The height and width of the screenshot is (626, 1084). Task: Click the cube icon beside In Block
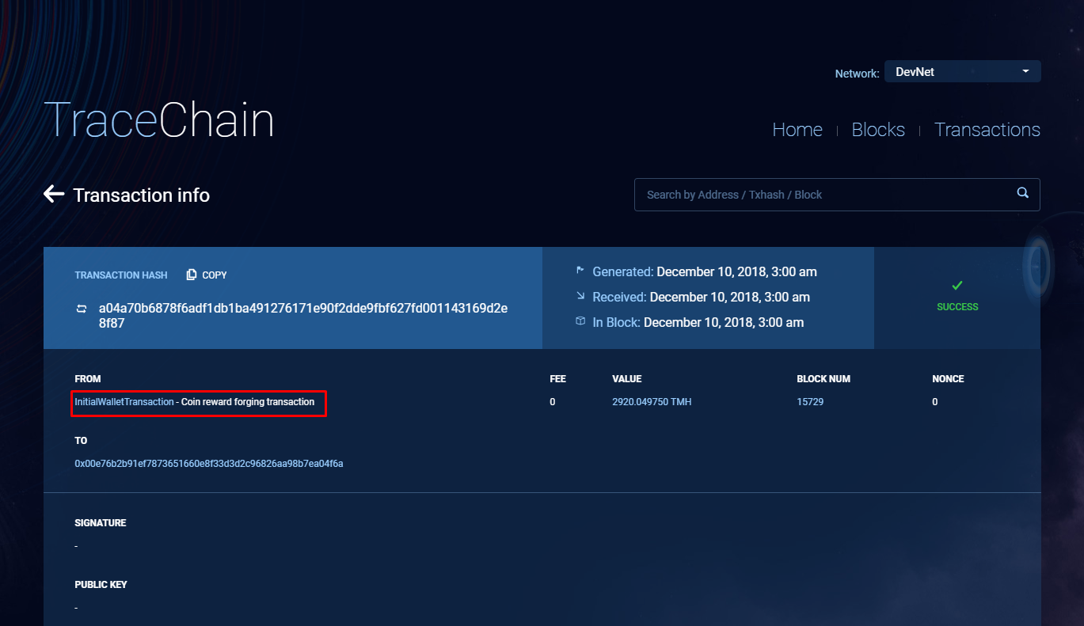pos(580,321)
